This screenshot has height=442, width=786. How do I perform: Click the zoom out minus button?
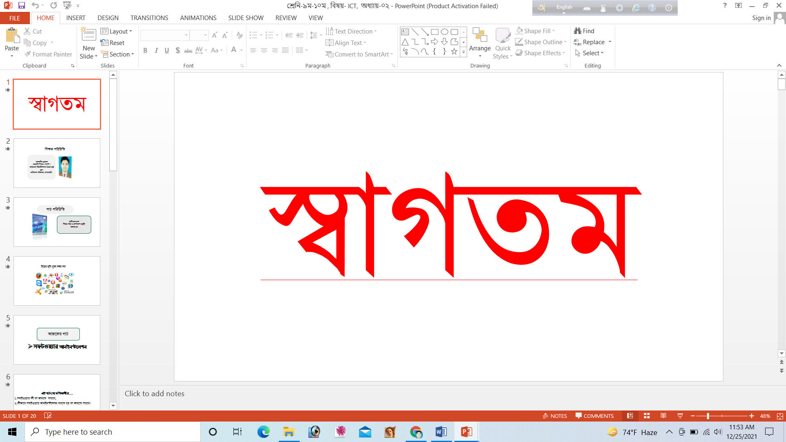point(693,416)
